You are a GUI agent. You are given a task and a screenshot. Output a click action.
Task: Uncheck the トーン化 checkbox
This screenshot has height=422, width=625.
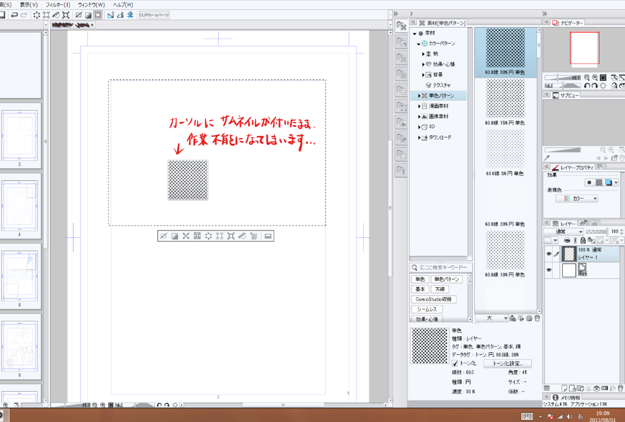[455, 363]
